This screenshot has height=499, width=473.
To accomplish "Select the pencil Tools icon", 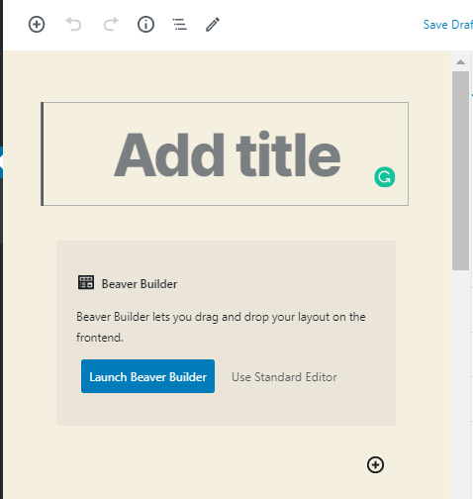I will pos(213,25).
